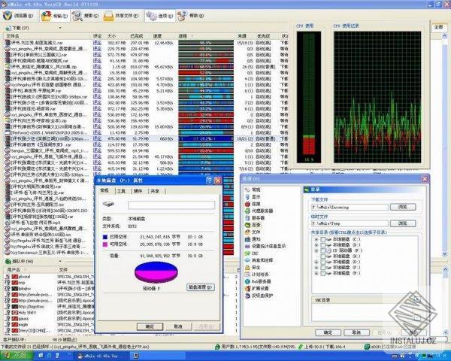Select 反吸血保护 anti-leech in options sidebar
Viewport: 451px width, 361px height.
tap(259, 296)
